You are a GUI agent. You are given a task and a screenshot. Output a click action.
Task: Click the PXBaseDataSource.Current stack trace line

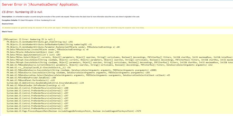pyautogui.click(x=110, y=65)
